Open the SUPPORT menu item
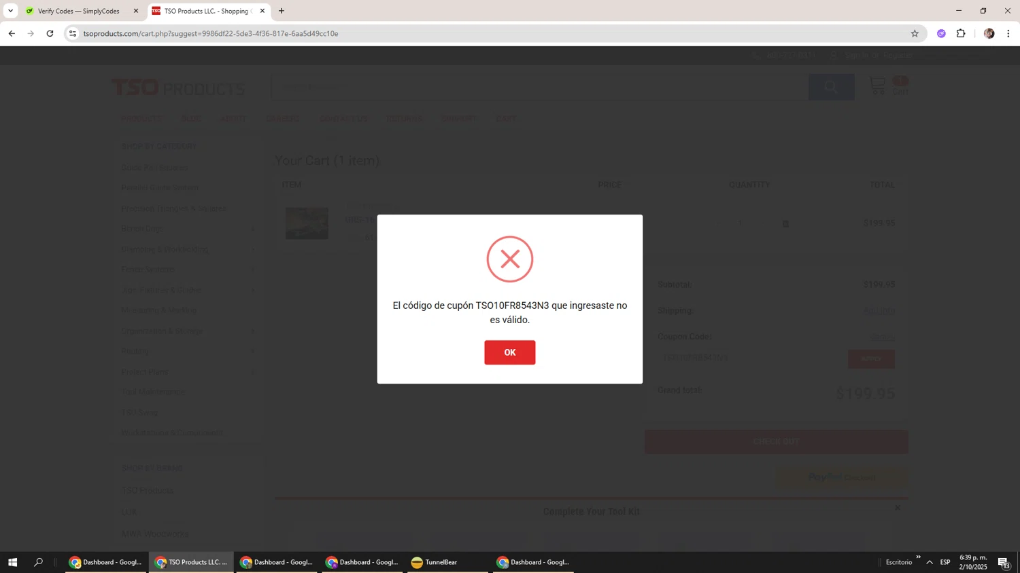 (459, 119)
